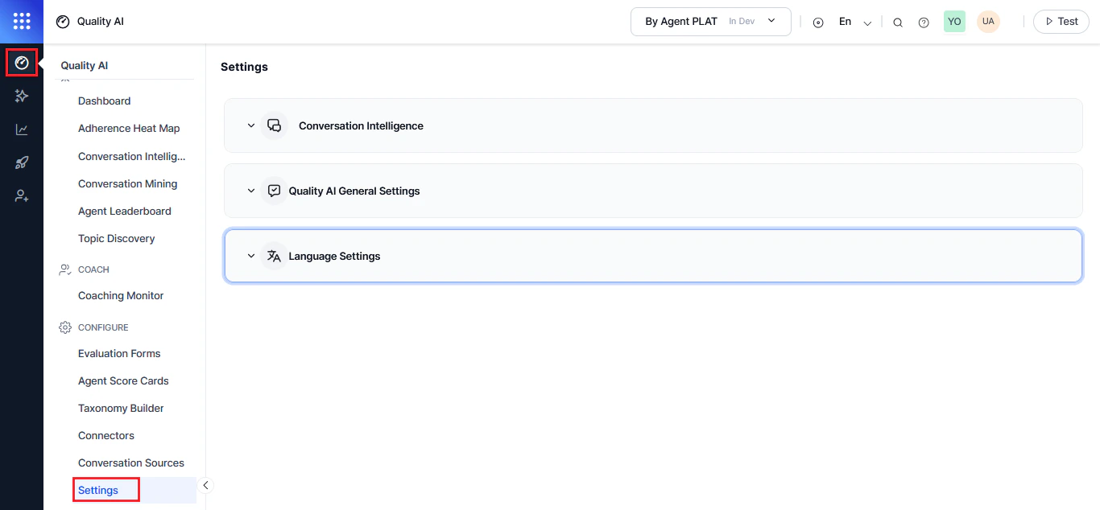
Task: Expand the Language Settings section
Action: coord(251,255)
